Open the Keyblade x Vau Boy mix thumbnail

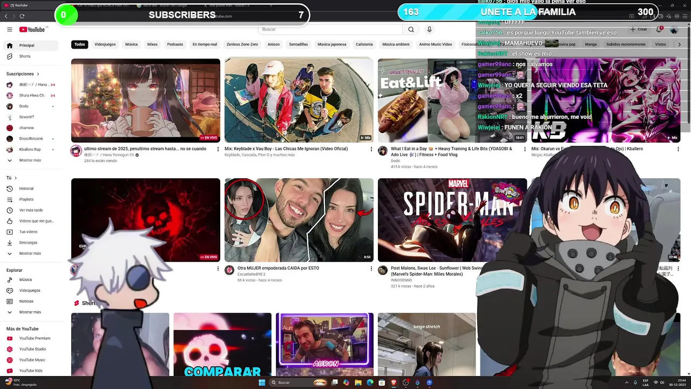(299, 100)
